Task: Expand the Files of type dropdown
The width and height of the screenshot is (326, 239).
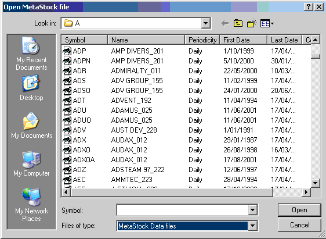Action: click(252, 226)
